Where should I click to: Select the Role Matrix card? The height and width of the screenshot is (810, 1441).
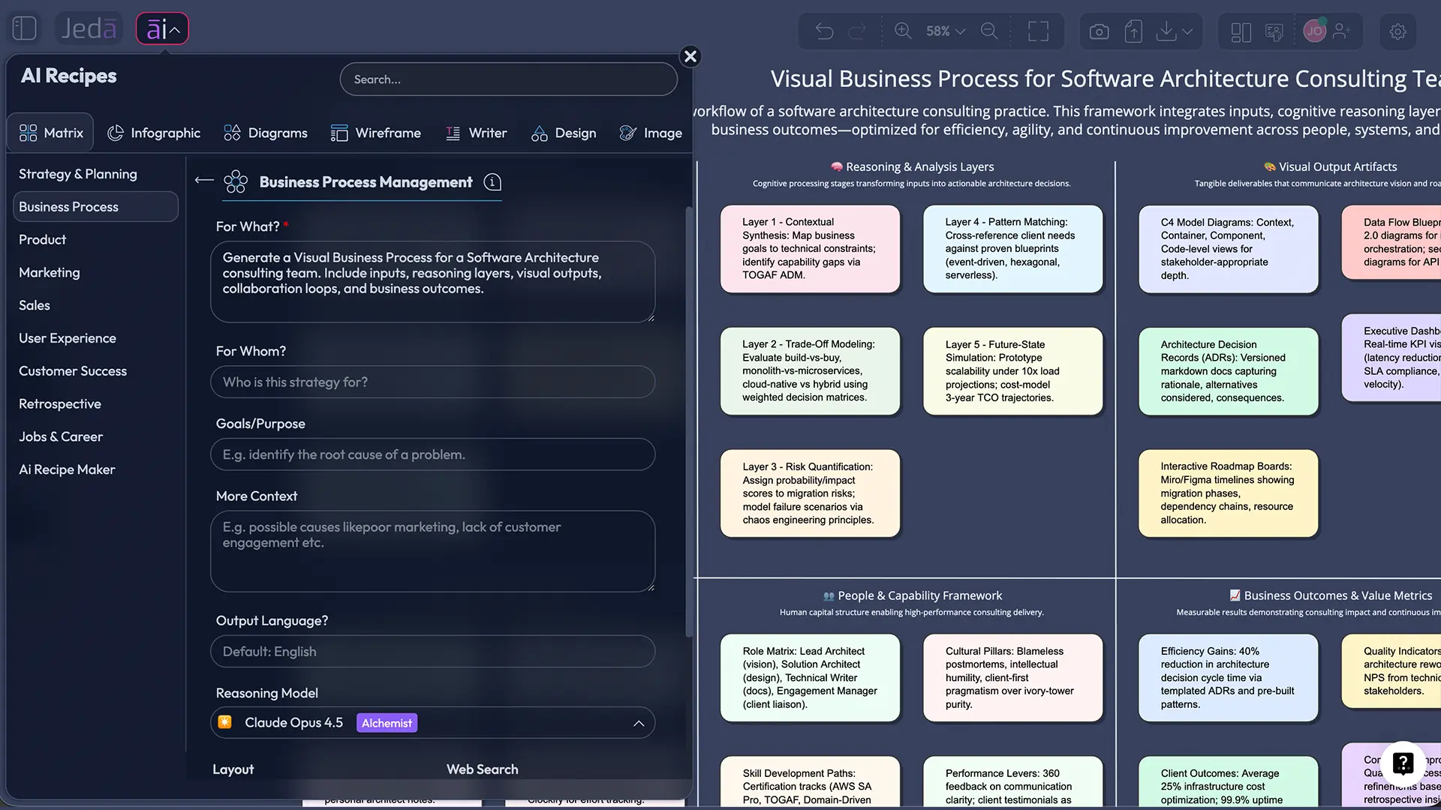(810, 678)
